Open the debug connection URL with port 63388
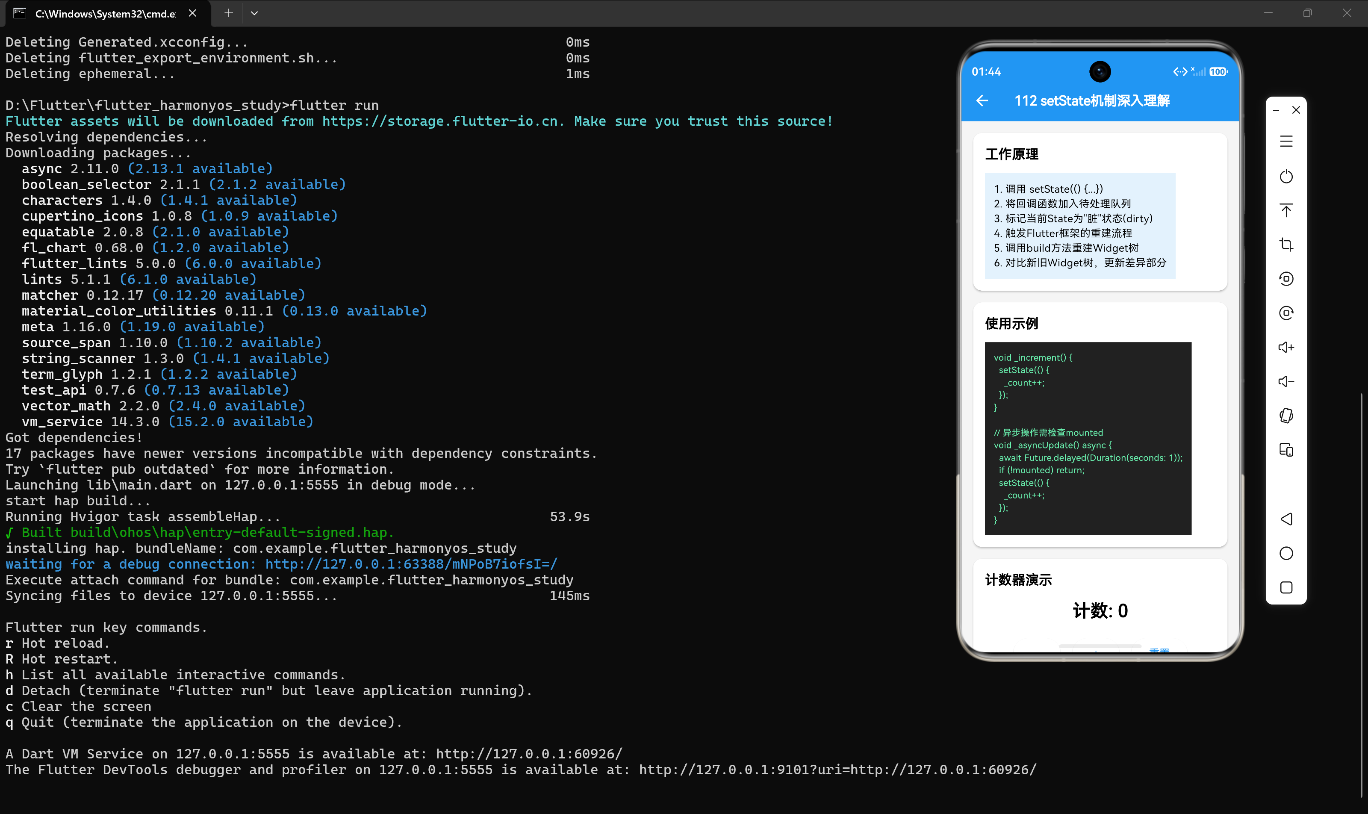The height and width of the screenshot is (814, 1368). point(411,564)
